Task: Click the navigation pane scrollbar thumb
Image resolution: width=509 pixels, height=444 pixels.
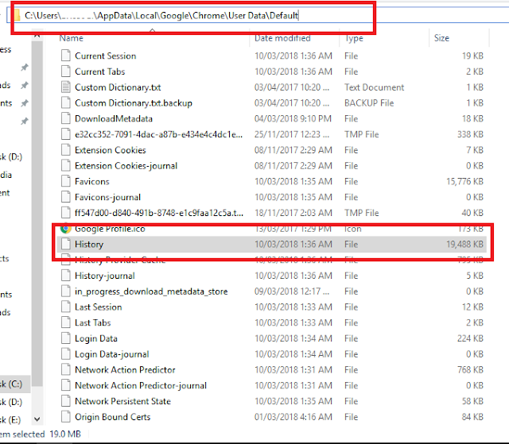Action: (x=37, y=213)
